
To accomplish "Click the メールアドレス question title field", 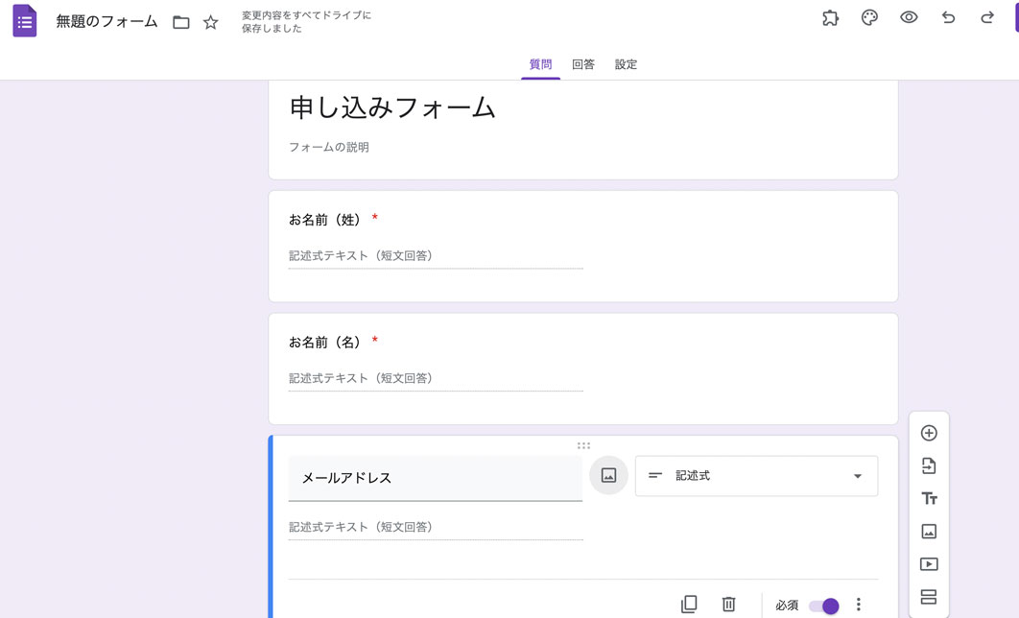I will pos(435,478).
